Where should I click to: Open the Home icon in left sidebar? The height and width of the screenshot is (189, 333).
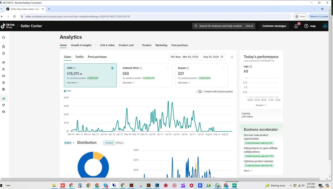tap(4, 37)
